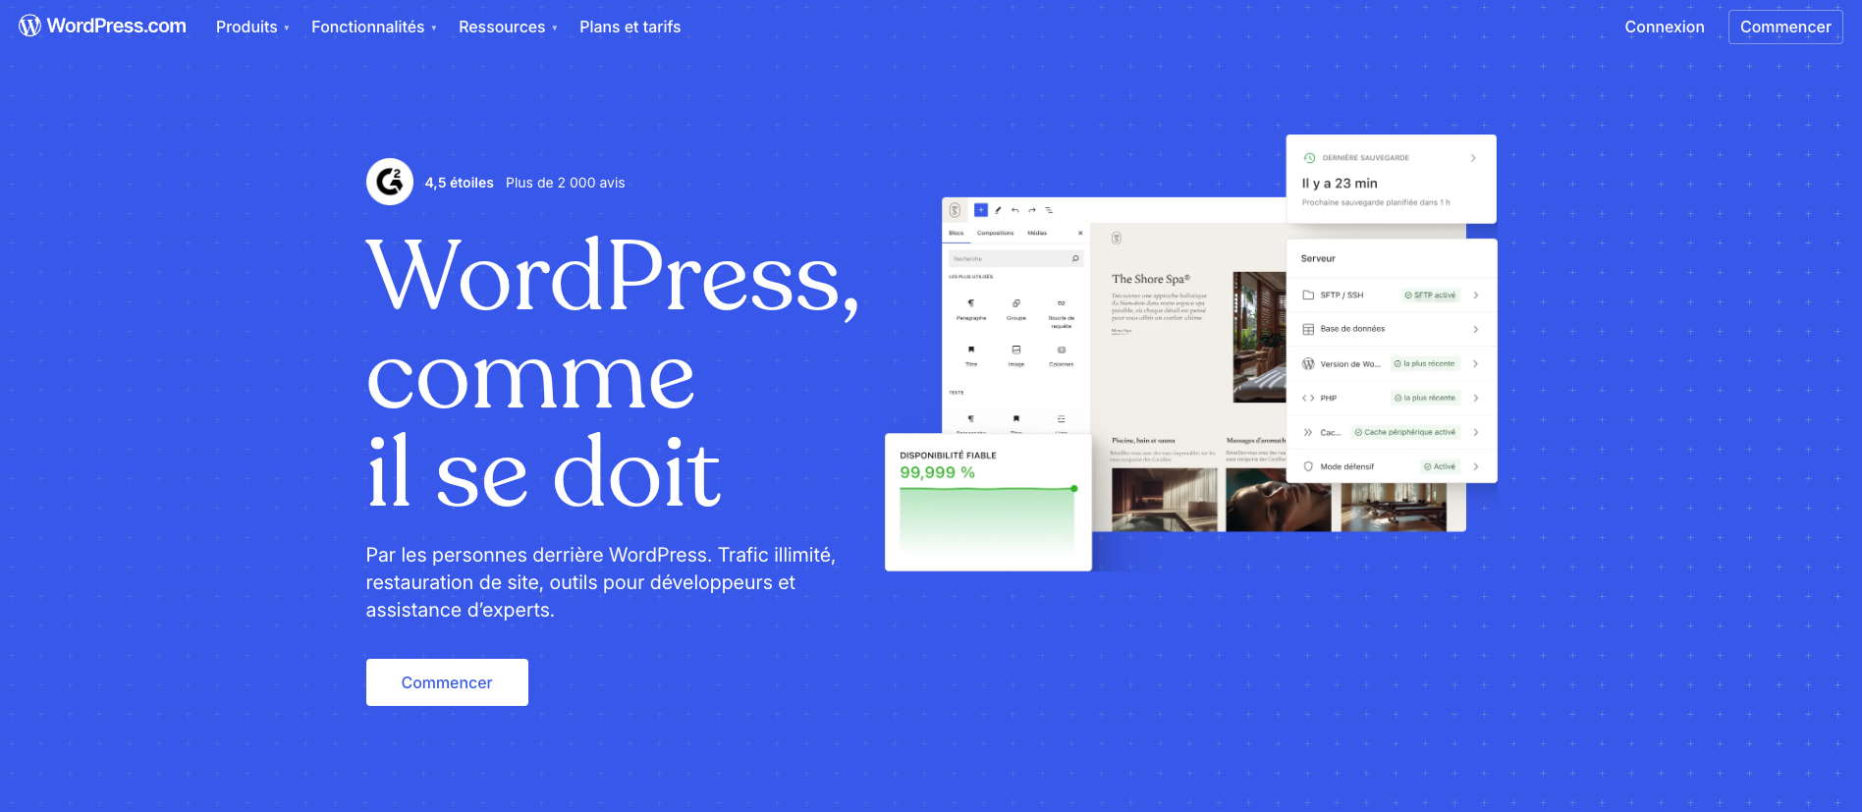
Task: Expand the Version de Wo... row chevron
Action: click(x=1476, y=363)
